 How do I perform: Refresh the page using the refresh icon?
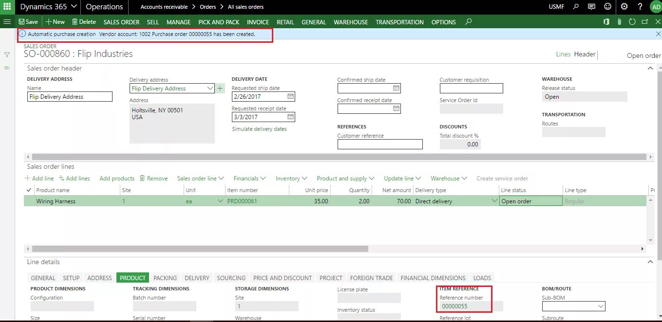632,22
